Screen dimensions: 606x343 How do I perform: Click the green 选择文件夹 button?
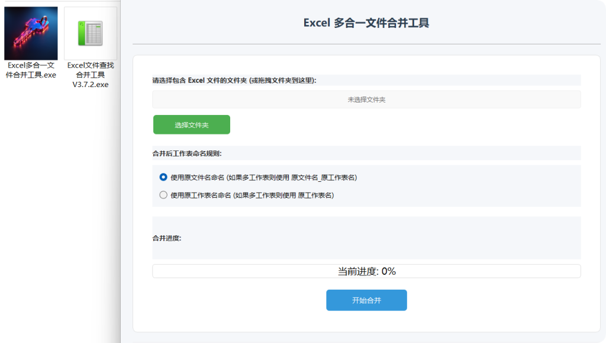tap(192, 124)
